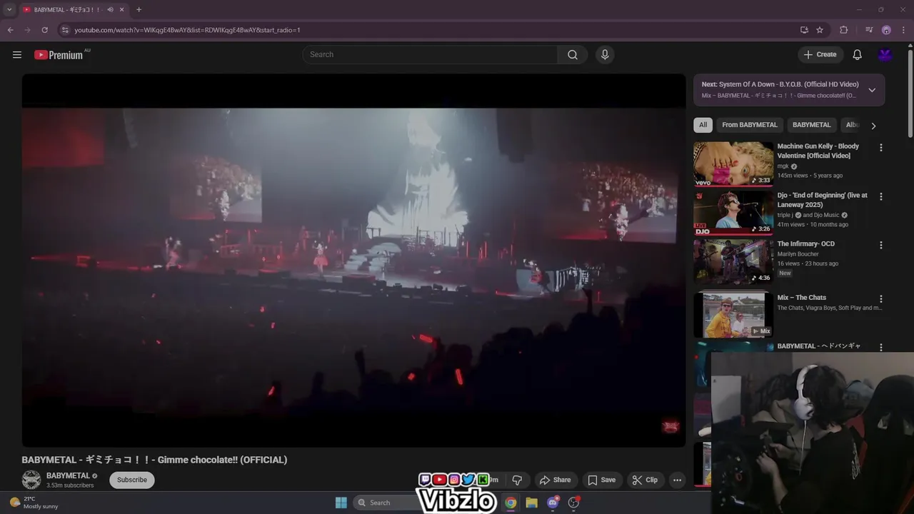Open options for The Infirmary- OCD
The width and height of the screenshot is (914, 514).
881,245
